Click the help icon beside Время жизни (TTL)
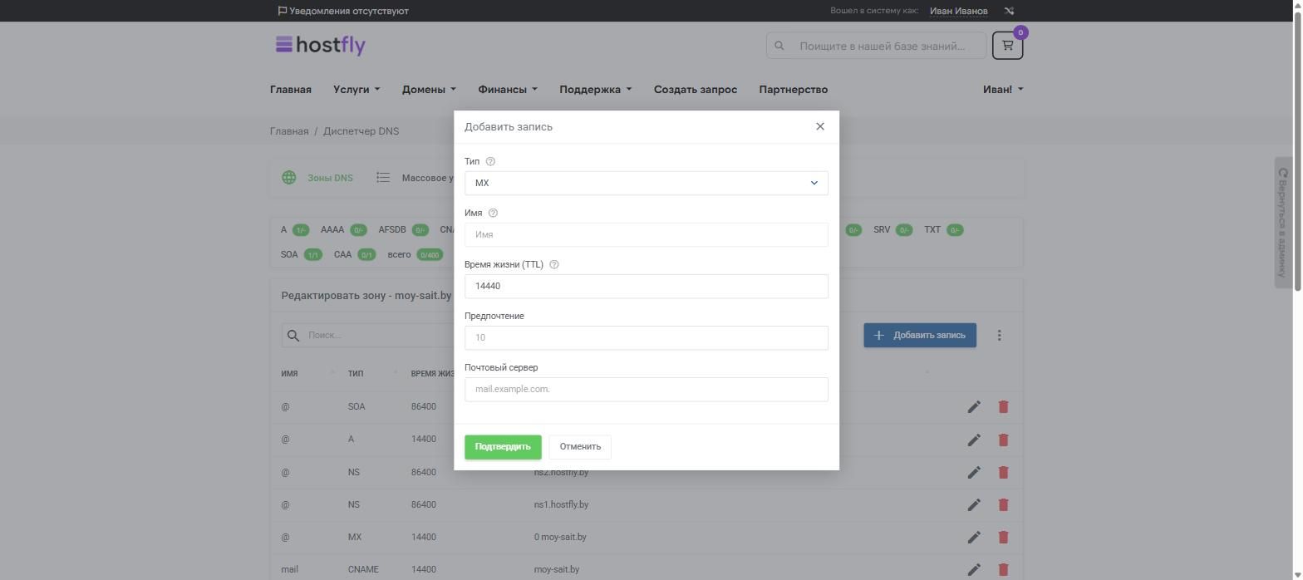 point(554,264)
